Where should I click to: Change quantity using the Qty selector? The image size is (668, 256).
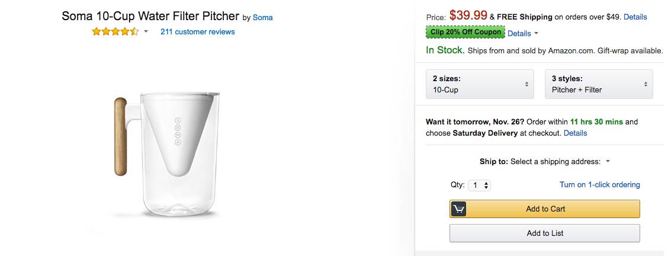click(479, 185)
